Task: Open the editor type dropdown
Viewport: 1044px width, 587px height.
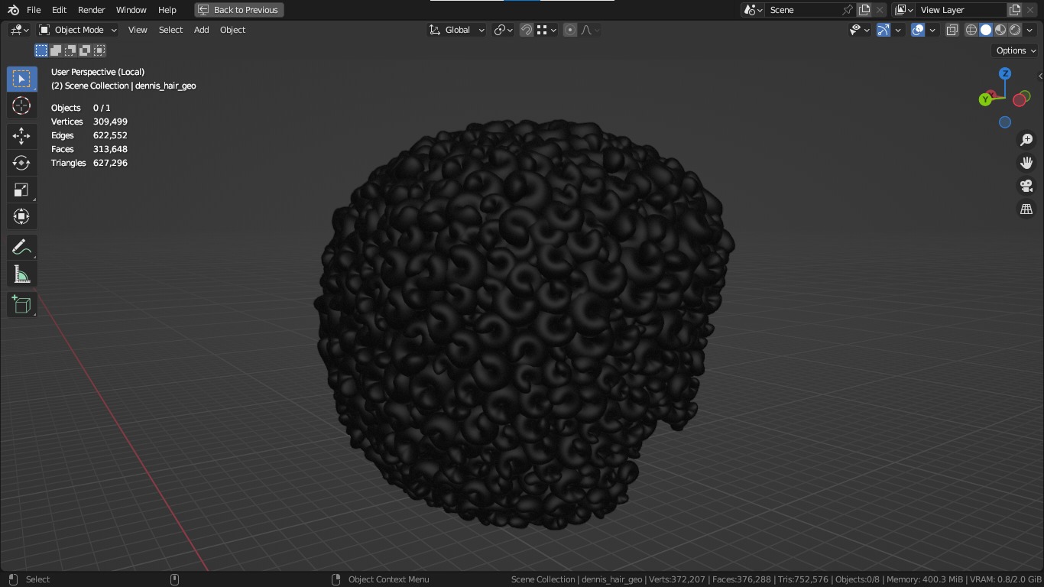Action: [x=19, y=30]
